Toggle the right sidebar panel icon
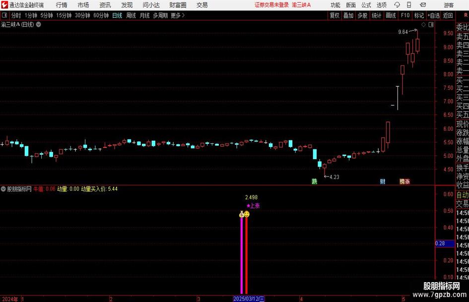The height and width of the screenshot is (302, 469). pos(431,24)
